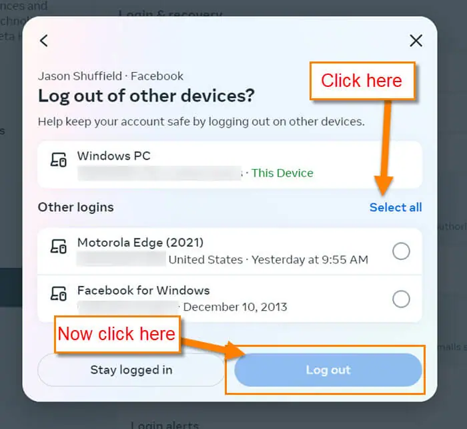Click the Facebook for Windows device icon
The image size is (467, 429).
[x=59, y=293]
